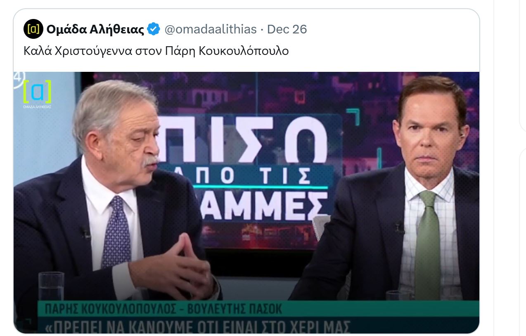Play the embedded TV interview video
526x336 pixels.
point(246,203)
